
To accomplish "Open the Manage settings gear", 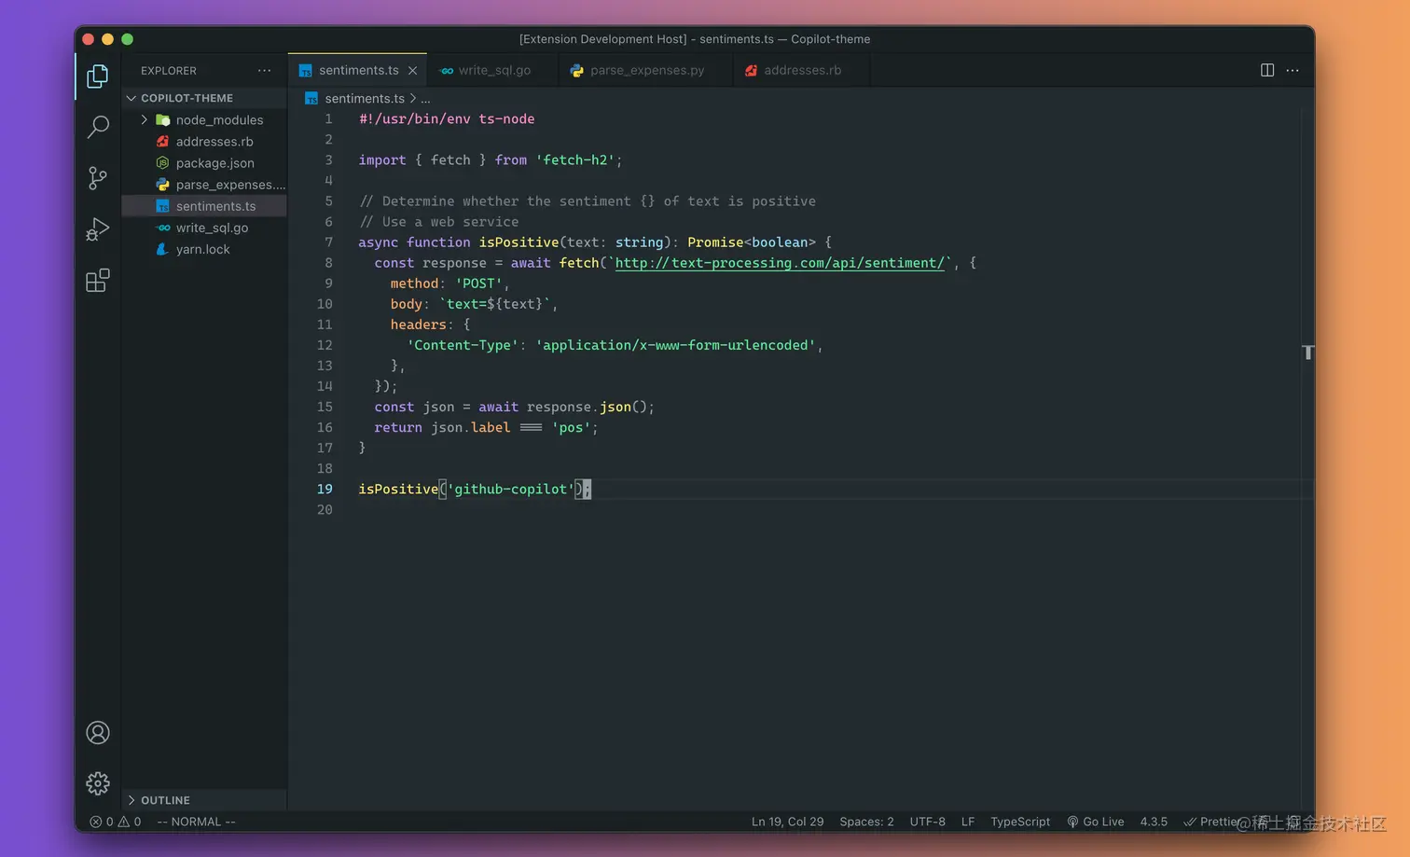I will [x=97, y=783].
